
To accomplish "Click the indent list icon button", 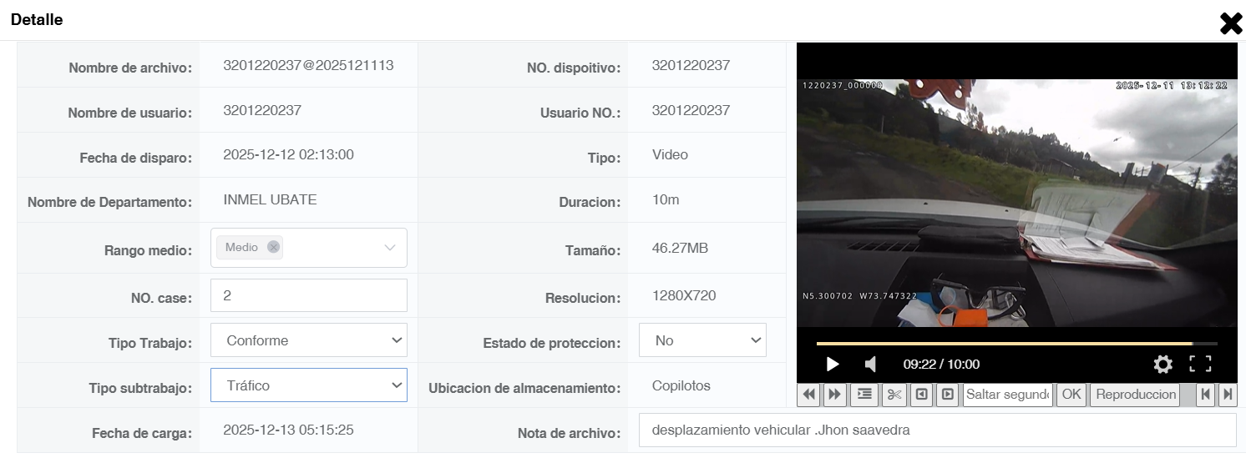I will click(864, 395).
